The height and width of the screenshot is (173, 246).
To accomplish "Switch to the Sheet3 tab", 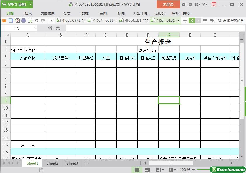I will click(x=72, y=163).
